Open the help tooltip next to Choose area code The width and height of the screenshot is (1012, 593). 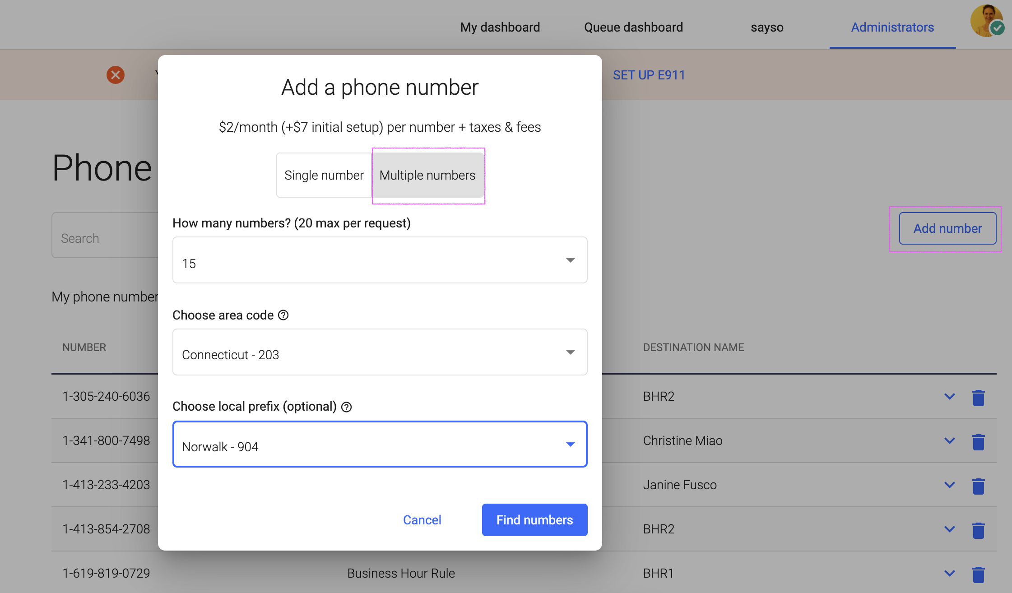coord(283,315)
